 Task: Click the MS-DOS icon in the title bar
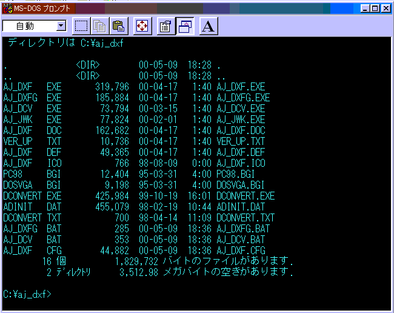[7, 8]
